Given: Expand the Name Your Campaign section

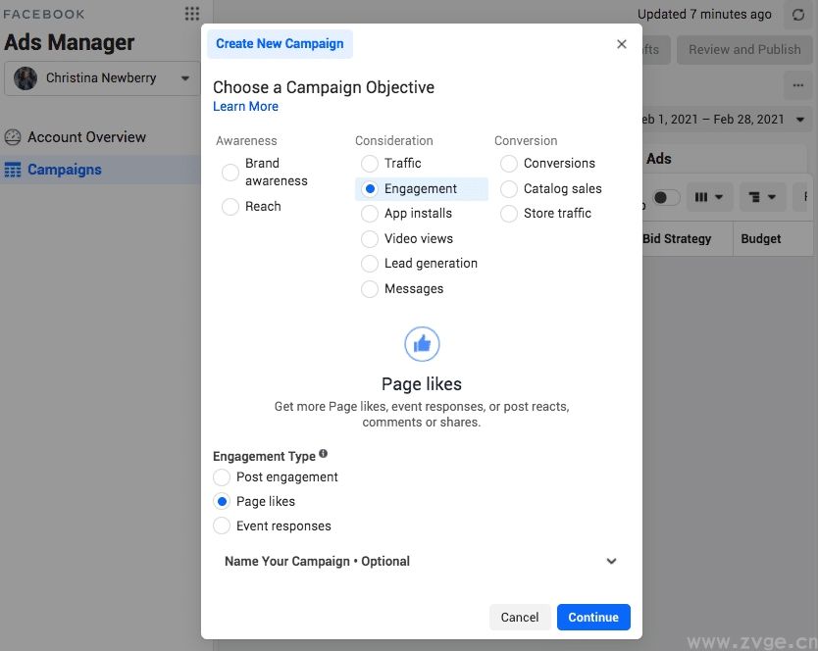Looking at the screenshot, I should click(x=611, y=562).
